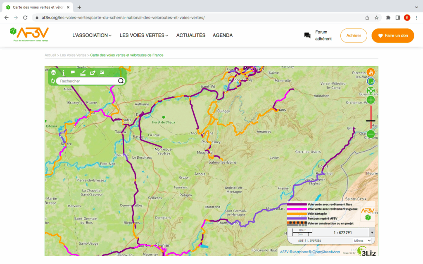
Task: Click in the Rechercher search field
Action: pyautogui.click(x=88, y=81)
